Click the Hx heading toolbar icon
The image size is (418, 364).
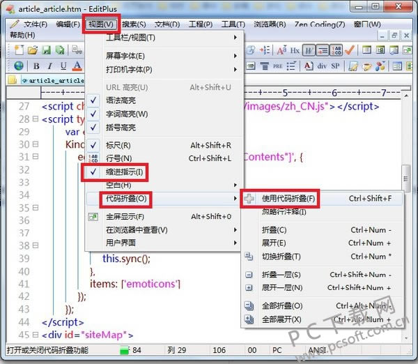point(295,50)
